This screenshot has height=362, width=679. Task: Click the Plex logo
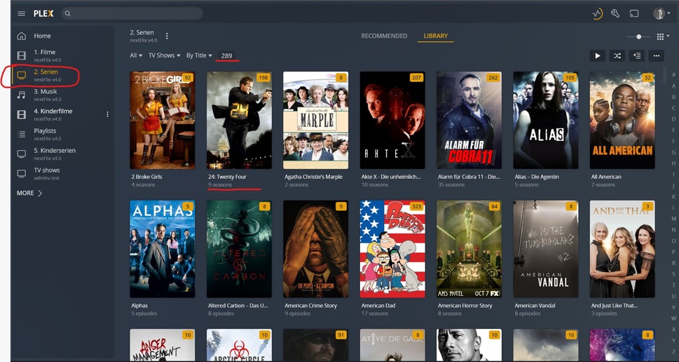tap(43, 13)
